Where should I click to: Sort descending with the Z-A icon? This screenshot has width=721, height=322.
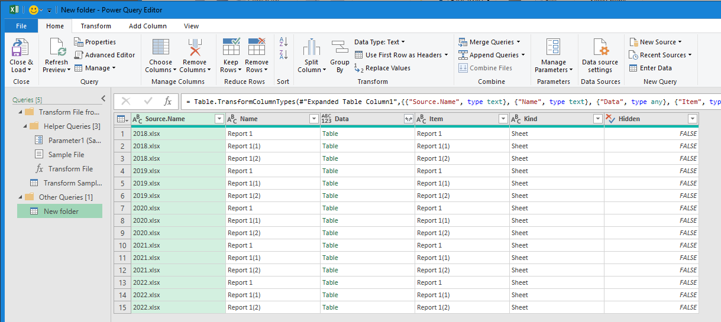coord(283,55)
